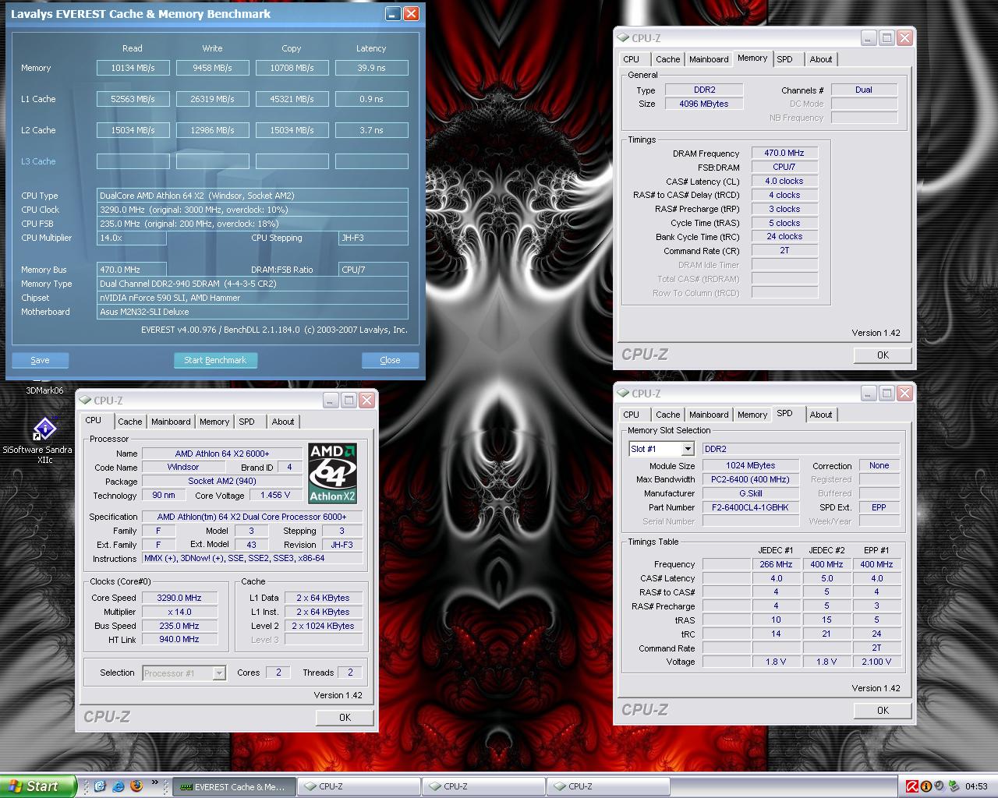Launch Internet Explorer from quick launch
The image size is (998, 798).
pos(119,786)
